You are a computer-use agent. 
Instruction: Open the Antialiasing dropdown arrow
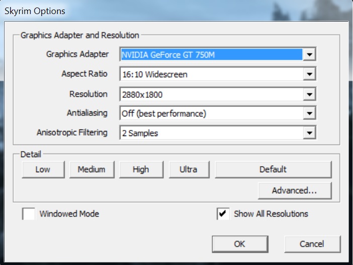(x=309, y=113)
